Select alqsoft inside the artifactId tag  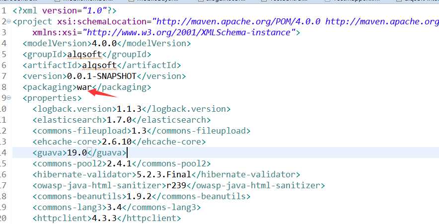tap(99, 65)
